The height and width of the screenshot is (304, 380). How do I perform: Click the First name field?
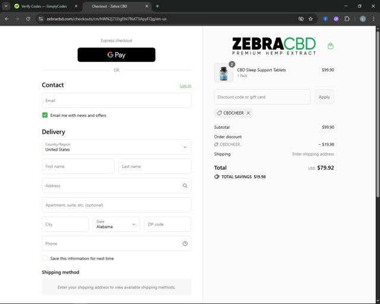(78, 166)
